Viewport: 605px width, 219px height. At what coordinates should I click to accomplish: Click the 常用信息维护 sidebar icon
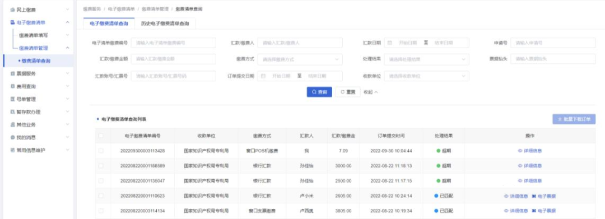click(x=13, y=150)
